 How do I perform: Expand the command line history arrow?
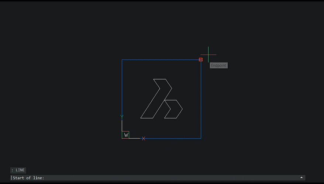coord(301,177)
